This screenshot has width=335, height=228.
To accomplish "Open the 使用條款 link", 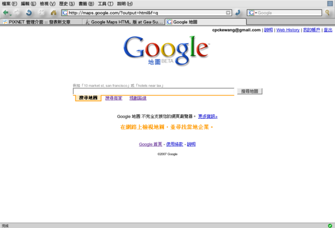I will click(x=175, y=144).
